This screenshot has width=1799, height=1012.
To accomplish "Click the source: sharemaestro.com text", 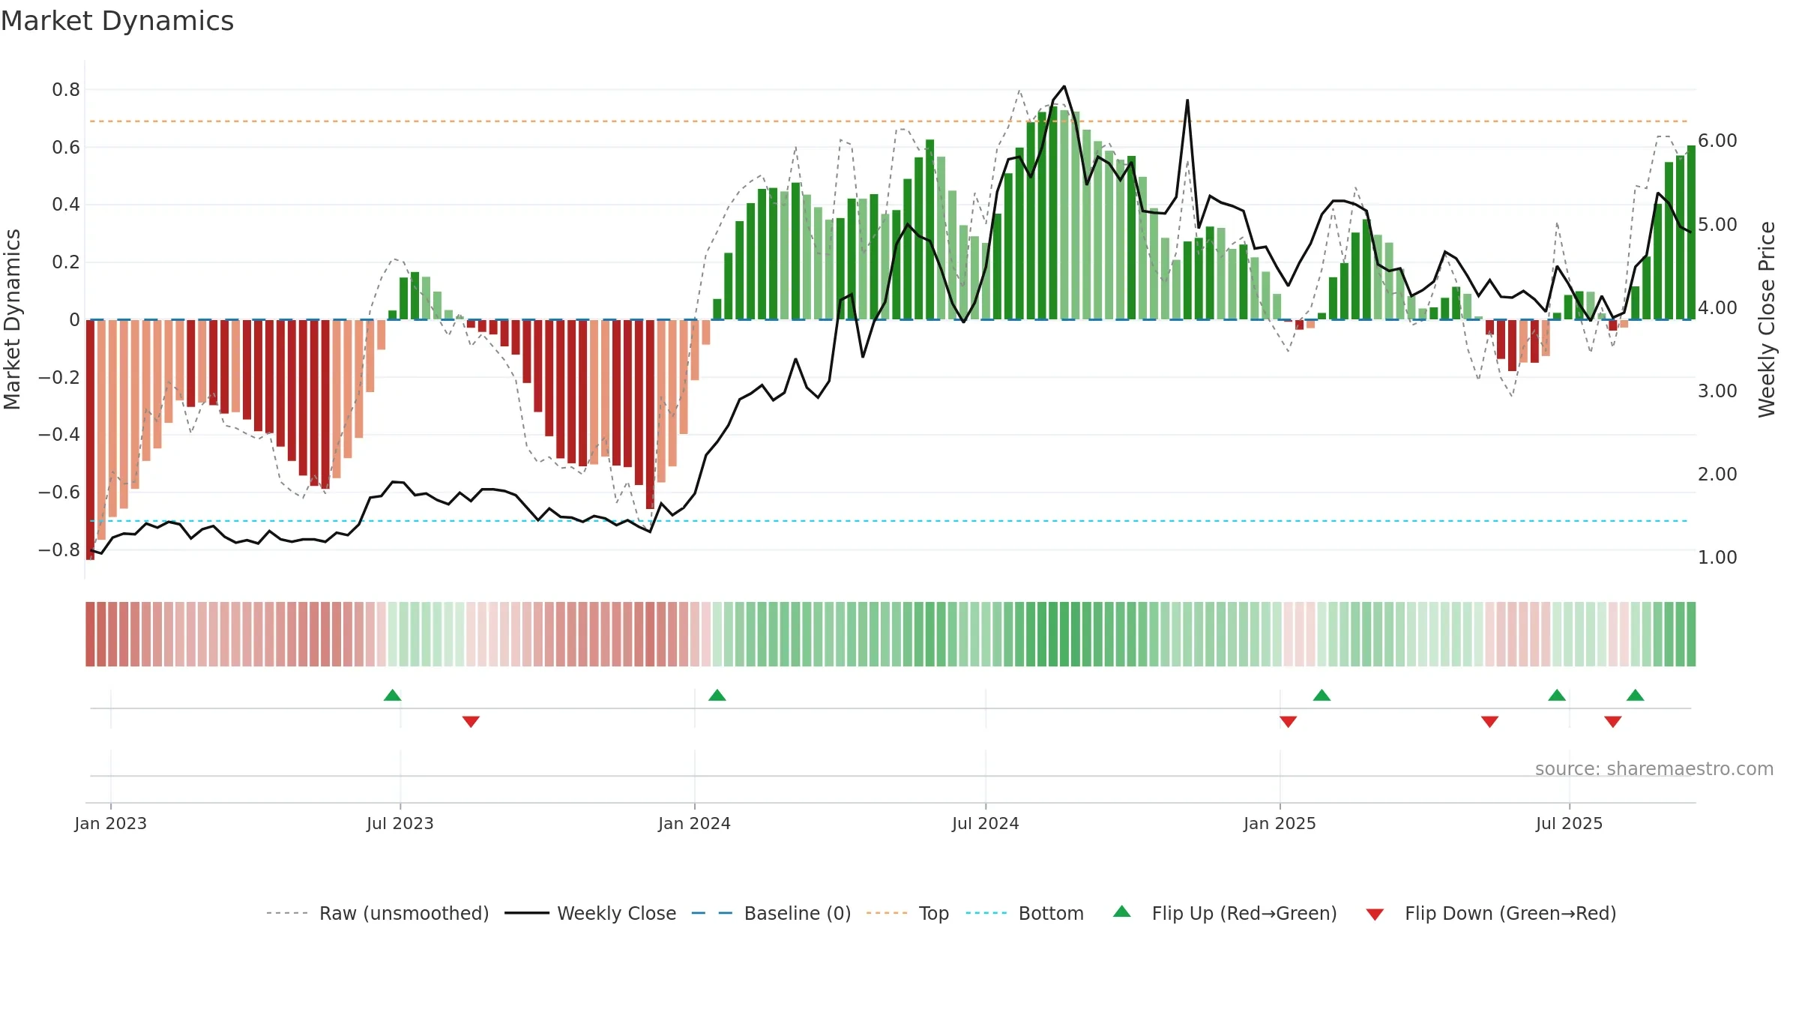I will coord(1654,769).
